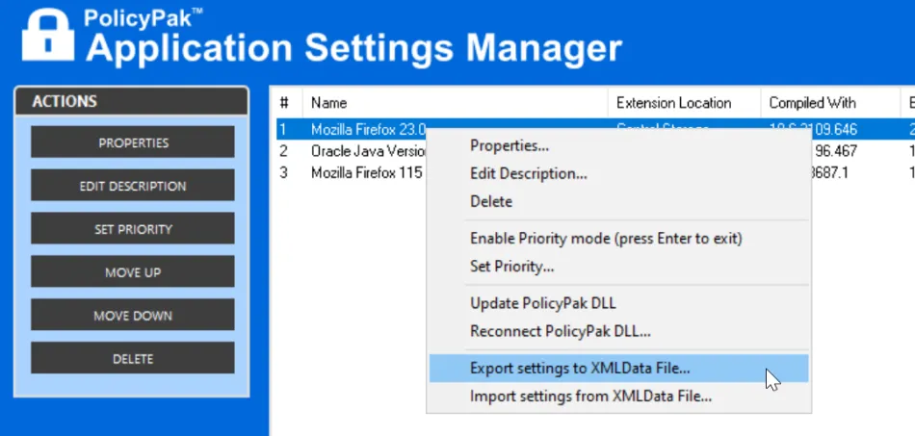Choose Export settings to XMLData File...

tap(580, 368)
